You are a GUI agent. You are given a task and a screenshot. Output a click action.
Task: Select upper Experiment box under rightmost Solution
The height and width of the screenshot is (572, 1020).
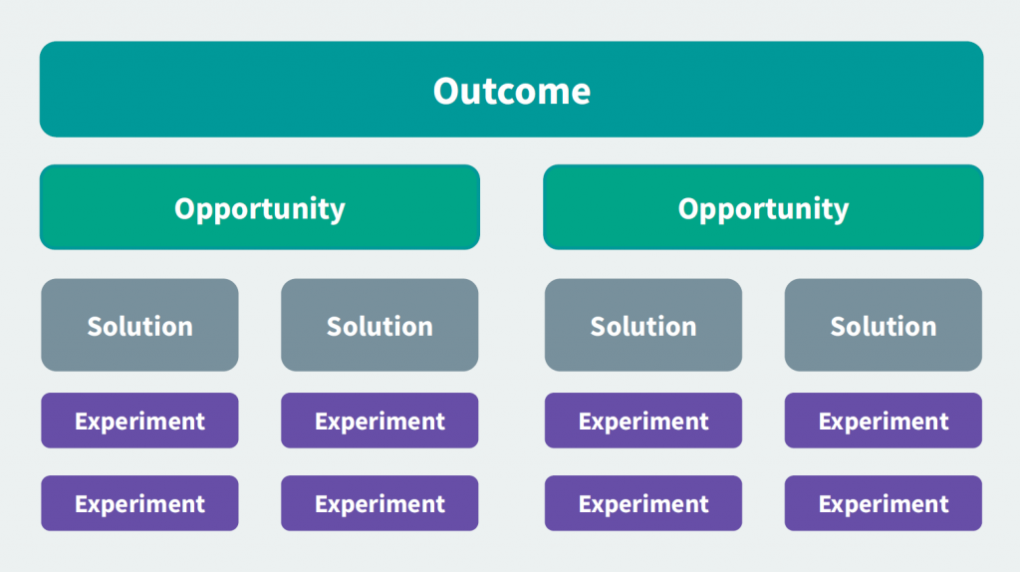pos(884,421)
